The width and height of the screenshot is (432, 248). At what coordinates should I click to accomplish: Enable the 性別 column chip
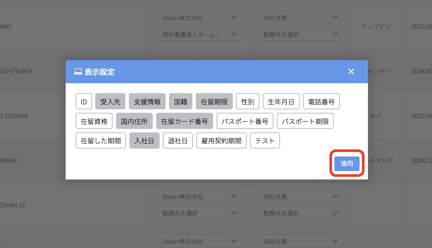pos(247,102)
